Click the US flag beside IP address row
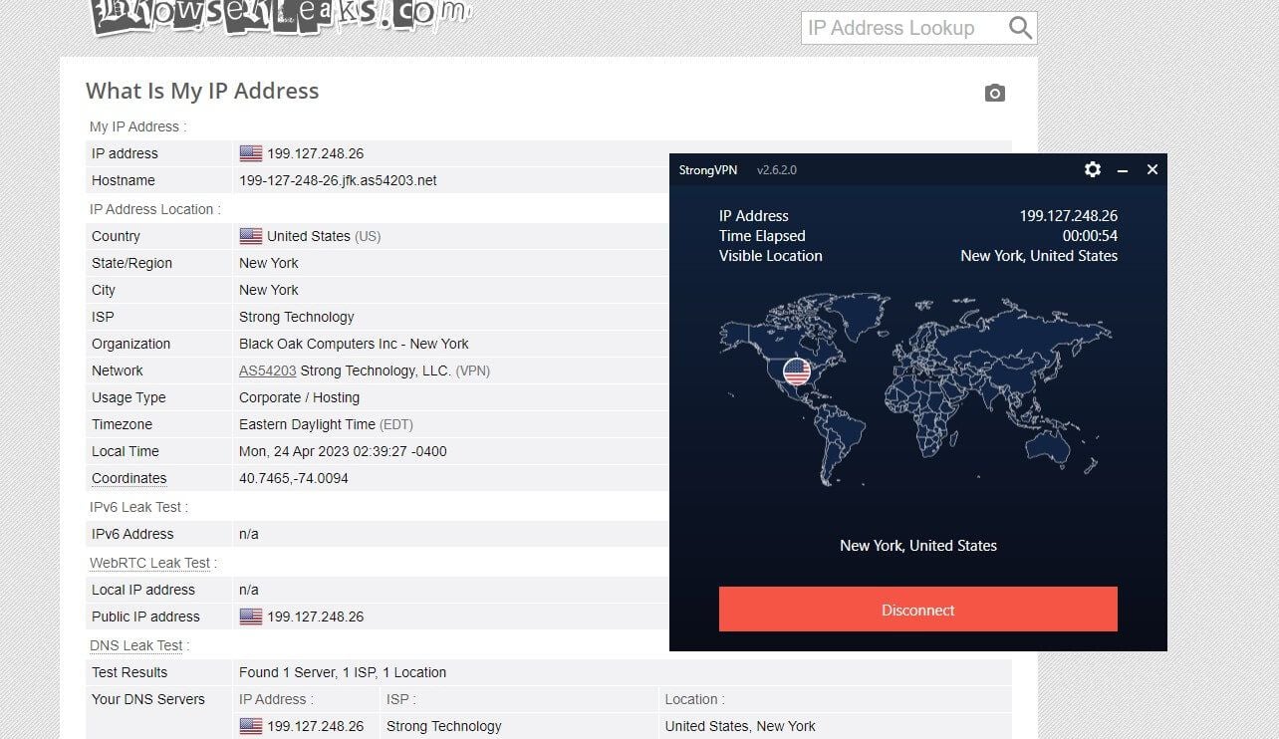 tap(251, 153)
